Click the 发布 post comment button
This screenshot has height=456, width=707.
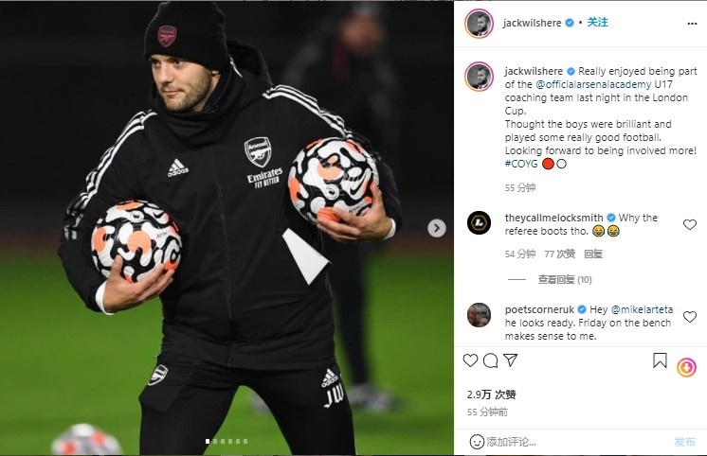click(684, 442)
